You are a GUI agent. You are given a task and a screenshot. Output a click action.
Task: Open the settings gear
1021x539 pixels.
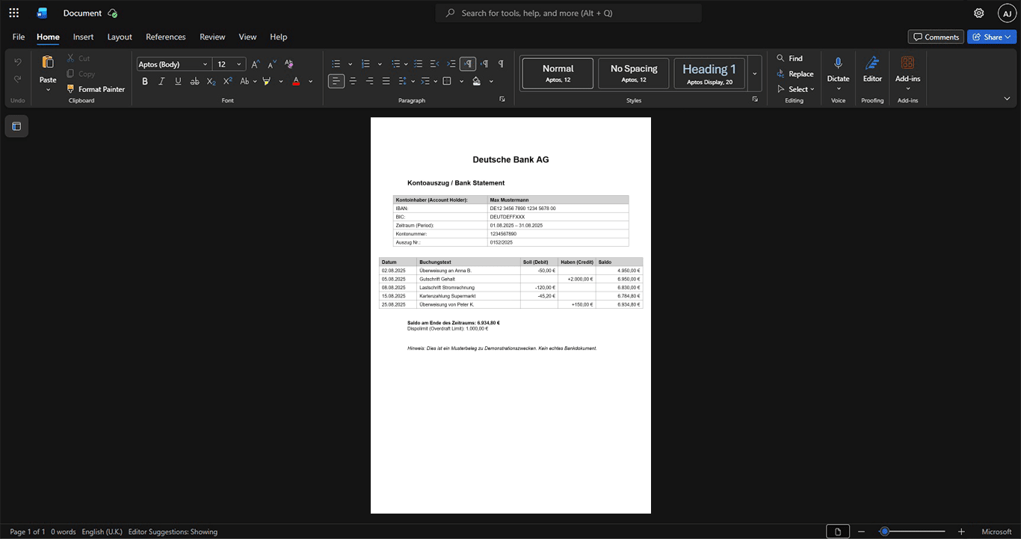point(979,13)
